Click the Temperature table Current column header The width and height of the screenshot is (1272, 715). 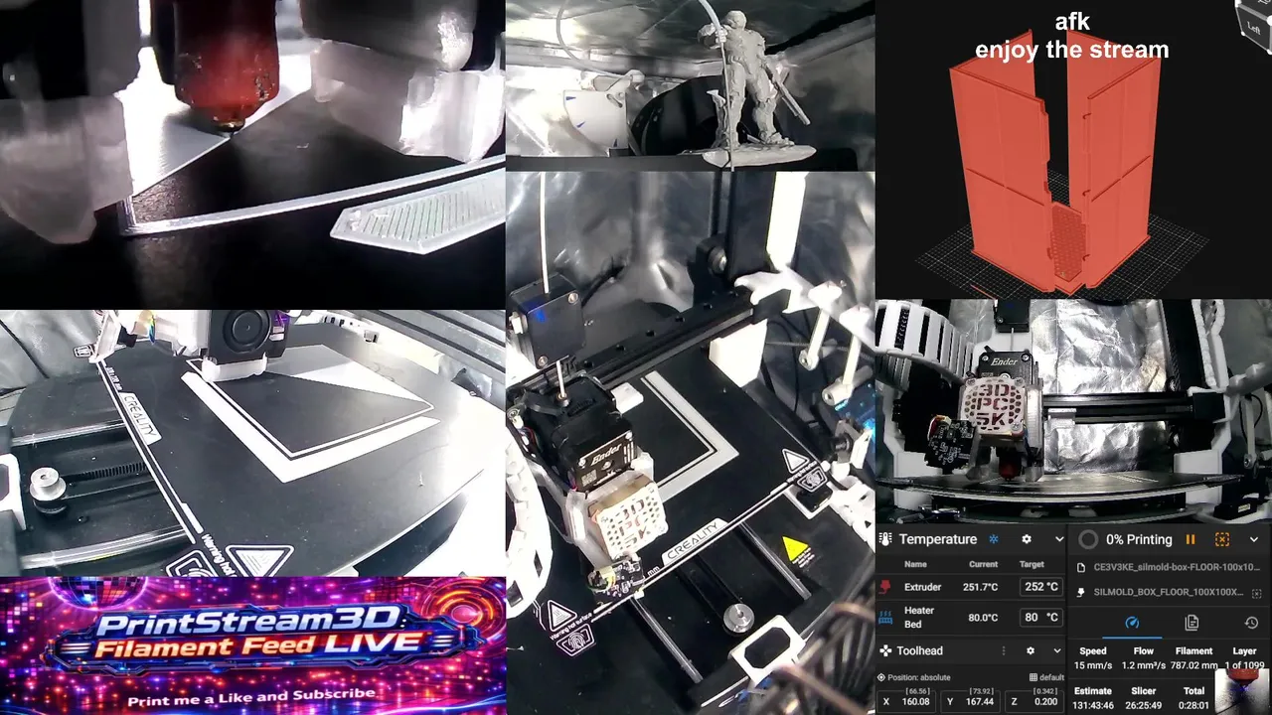tap(983, 564)
